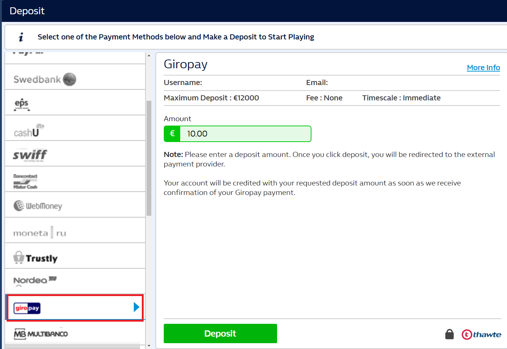Image resolution: width=507 pixels, height=349 pixels.
Task: Click the Email label
Action: coord(317,83)
